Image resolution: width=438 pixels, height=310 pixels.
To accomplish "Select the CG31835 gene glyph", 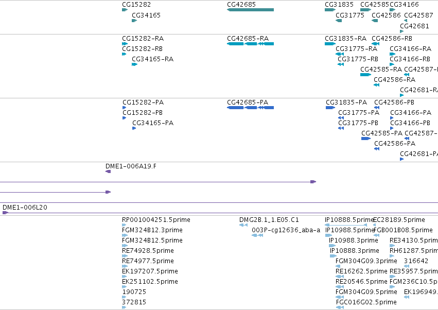I will click(x=330, y=10).
